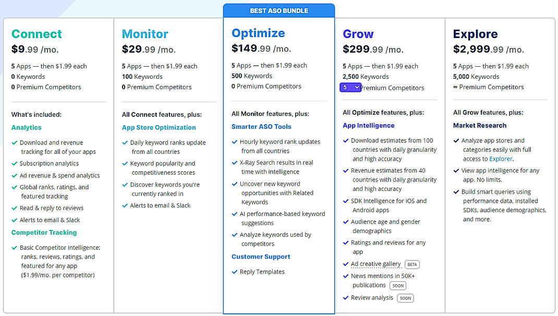
Task: Click the checkmark next to Read & reply to reviews
Action: tap(14, 208)
